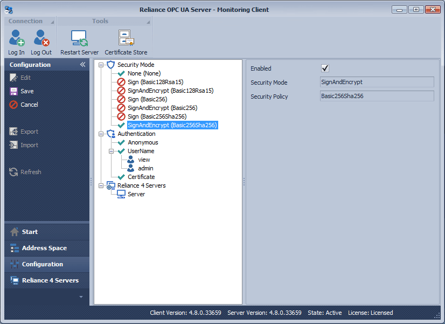Select the Restart Server icon

(79, 38)
